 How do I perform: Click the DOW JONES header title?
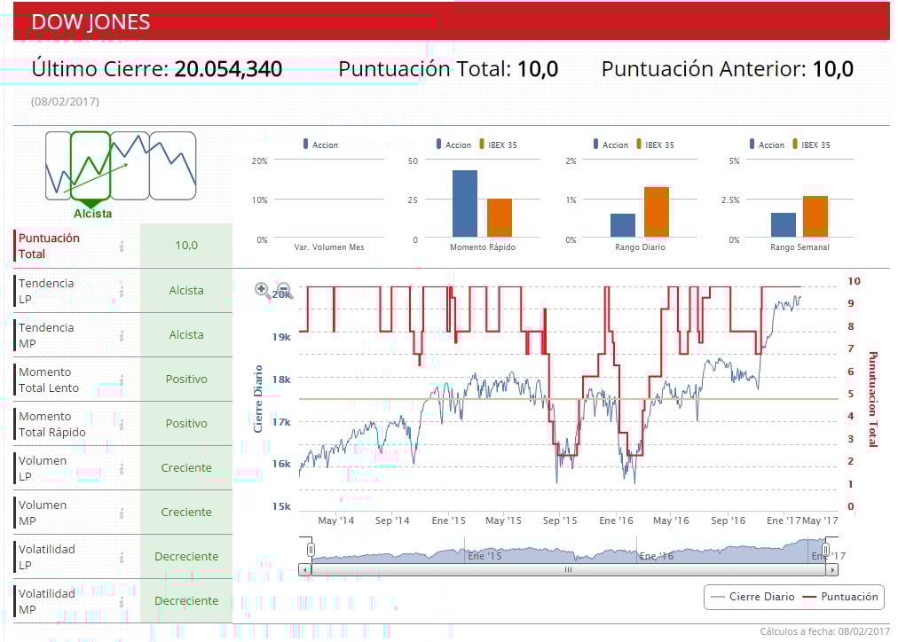[91, 22]
